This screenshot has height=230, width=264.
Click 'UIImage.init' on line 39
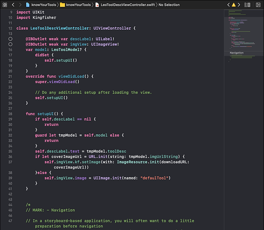point(107,178)
